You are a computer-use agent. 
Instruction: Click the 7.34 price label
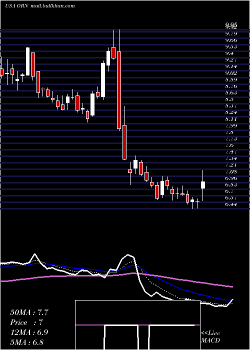tap(231, 158)
